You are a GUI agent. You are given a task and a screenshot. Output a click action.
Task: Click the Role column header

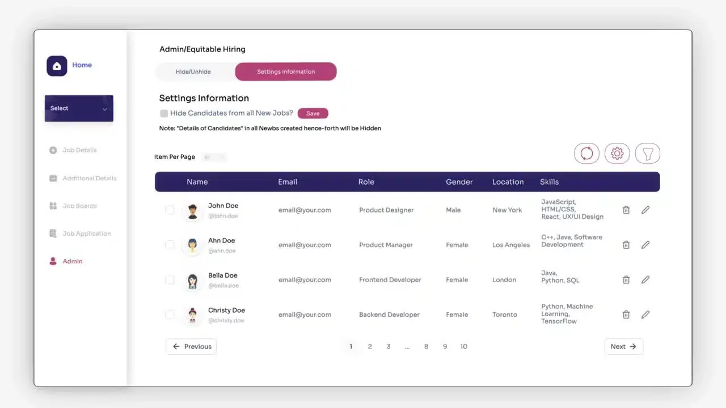[x=366, y=182]
